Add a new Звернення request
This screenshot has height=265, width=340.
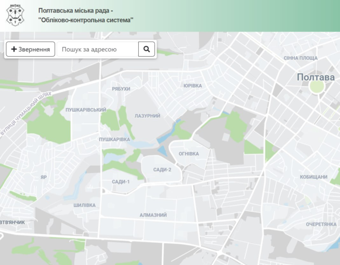point(30,49)
